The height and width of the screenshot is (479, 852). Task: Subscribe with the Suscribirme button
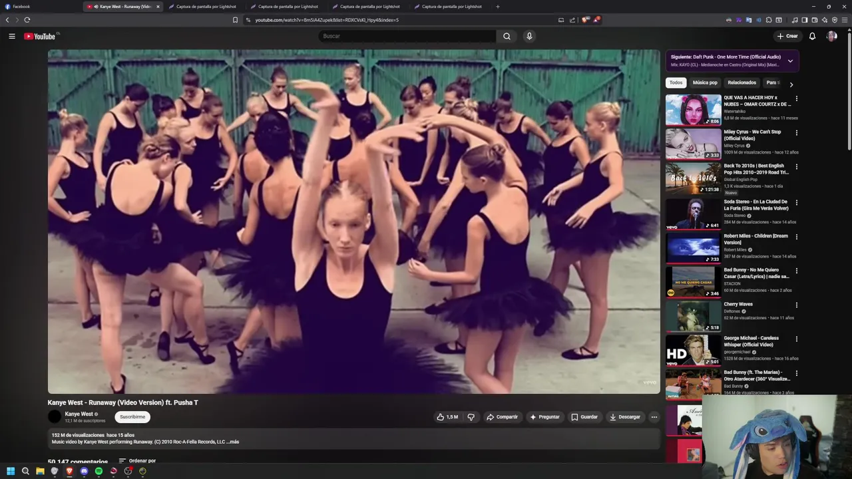point(132,417)
